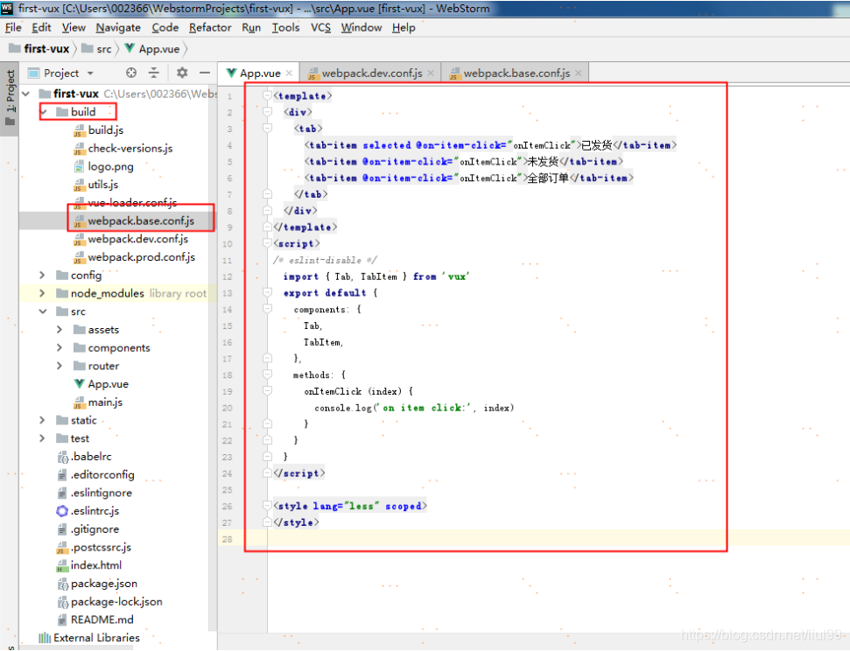This screenshot has height=651, width=850.
Task: Expand the components folder
Action: tap(60, 347)
